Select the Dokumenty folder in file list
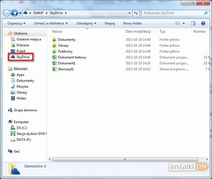 click(x=67, y=40)
